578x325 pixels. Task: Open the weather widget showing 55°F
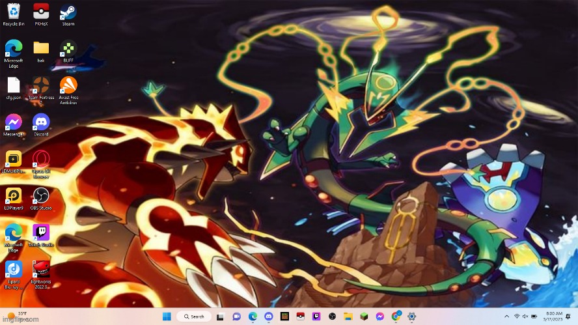[x=18, y=316]
